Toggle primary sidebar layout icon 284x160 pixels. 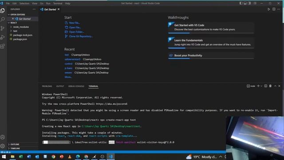pos(241,3)
